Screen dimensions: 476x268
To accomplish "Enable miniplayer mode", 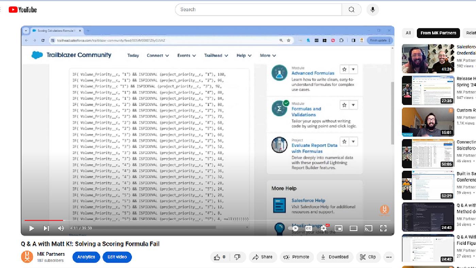I will coord(339,228).
